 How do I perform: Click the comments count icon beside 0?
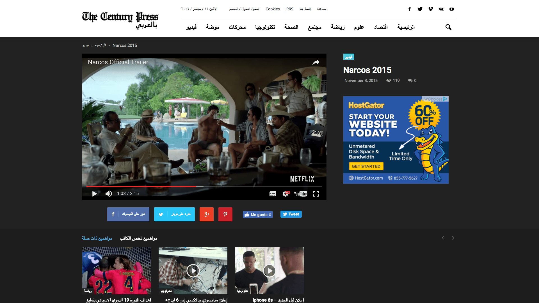410,81
